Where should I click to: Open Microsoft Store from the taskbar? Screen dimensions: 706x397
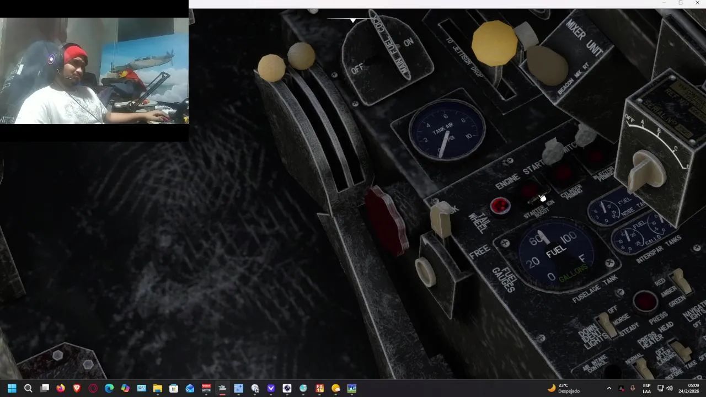[174, 388]
